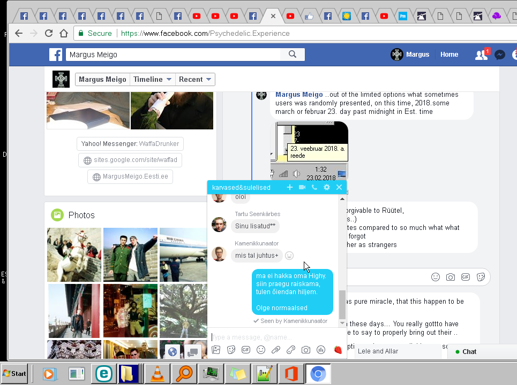Screen dimensions: 517x385
Task: Open friend requests notifications icon
Action: (x=482, y=55)
